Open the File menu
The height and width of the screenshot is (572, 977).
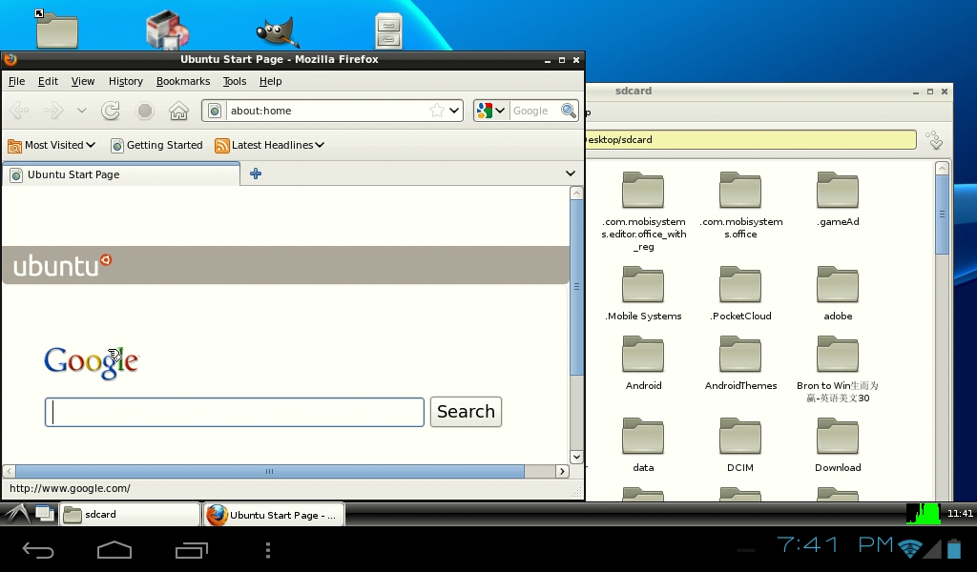point(17,82)
